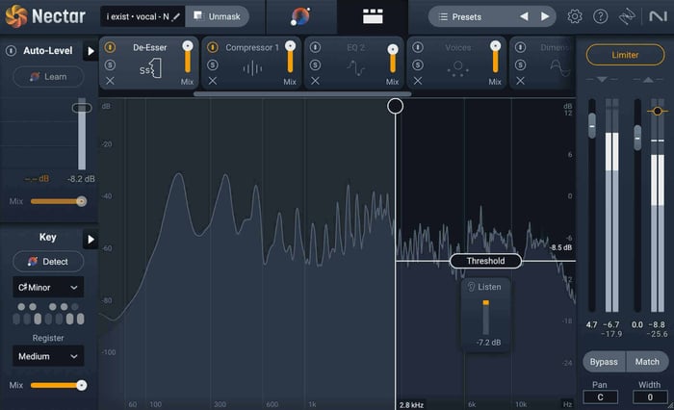Open the help question mark
Image resolution: width=674 pixels, height=410 pixels.
[600, 16]
